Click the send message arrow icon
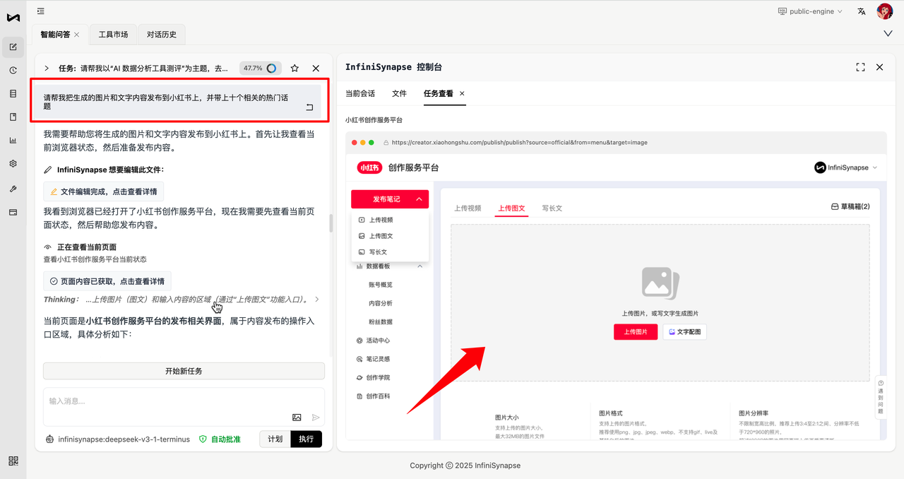This screenshot has width=904, height=479. click(x=316, y=418)
